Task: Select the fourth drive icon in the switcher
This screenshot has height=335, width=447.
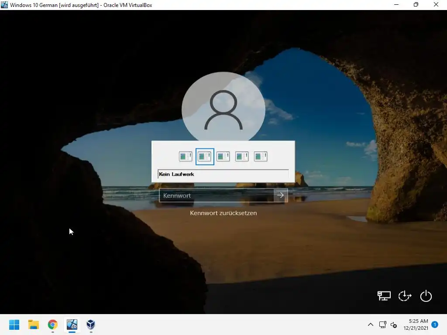Action: tap(242, 157)
